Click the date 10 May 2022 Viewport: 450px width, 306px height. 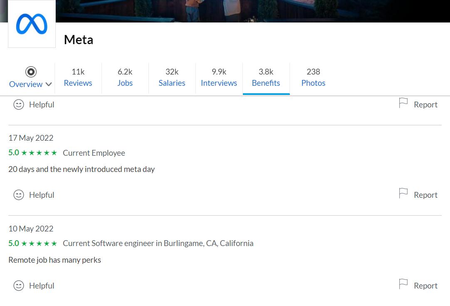pos(31,229)
